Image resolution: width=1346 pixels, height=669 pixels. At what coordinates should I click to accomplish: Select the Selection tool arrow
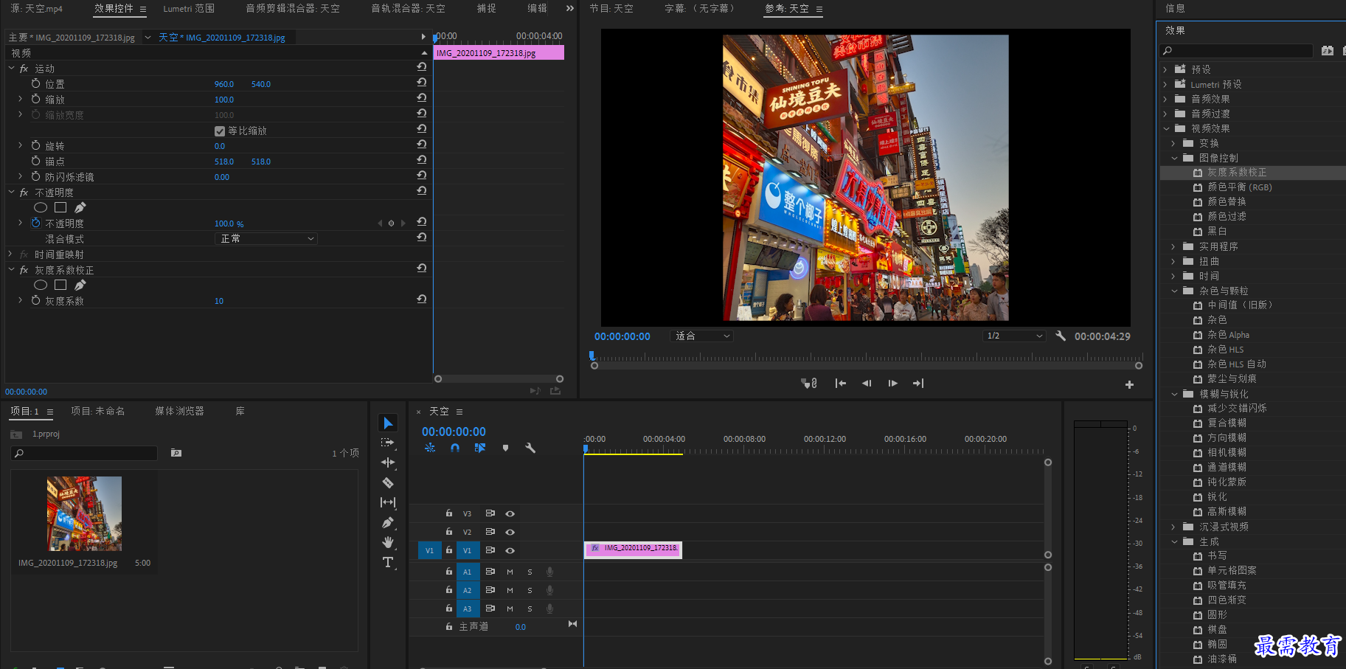[388, 423]
